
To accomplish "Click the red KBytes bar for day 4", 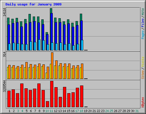I will [22, 95].
